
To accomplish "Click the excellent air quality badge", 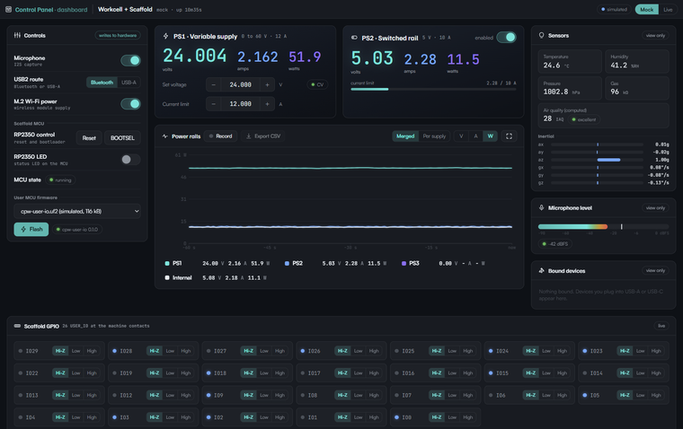I will [583, 119].
